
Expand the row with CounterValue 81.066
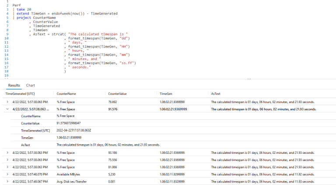(7, 167)
